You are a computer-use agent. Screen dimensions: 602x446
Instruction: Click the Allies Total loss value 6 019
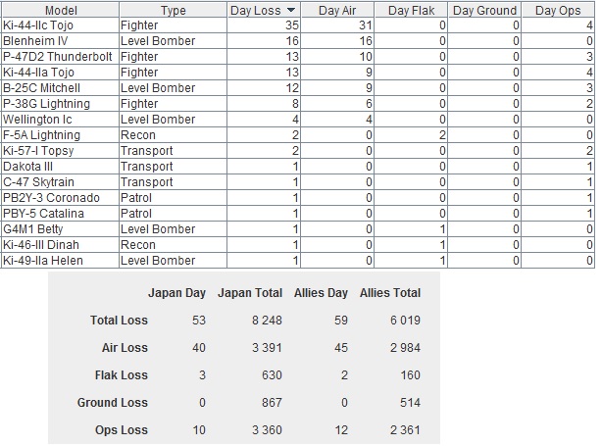pyautogui.click(x=405, y=321)
